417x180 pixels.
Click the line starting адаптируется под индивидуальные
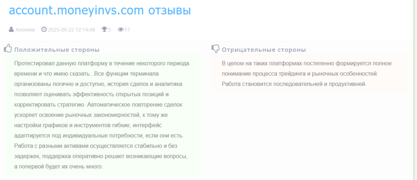click(99, 136)
